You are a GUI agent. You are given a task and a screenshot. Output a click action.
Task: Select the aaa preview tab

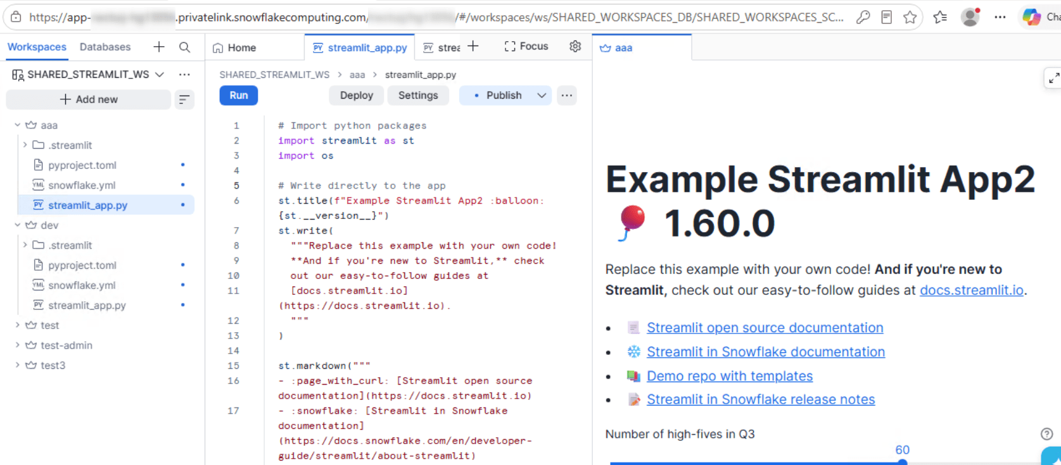[x=616, y=47]
